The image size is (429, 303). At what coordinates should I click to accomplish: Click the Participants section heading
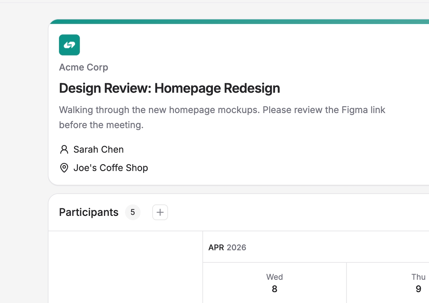click(x=88, y=213)
